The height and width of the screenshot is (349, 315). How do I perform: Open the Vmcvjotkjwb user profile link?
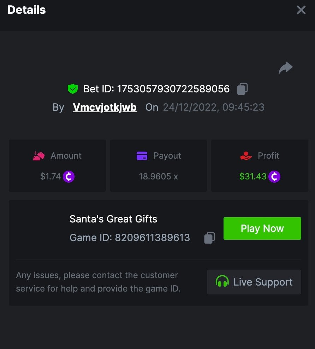coord(105,107)
